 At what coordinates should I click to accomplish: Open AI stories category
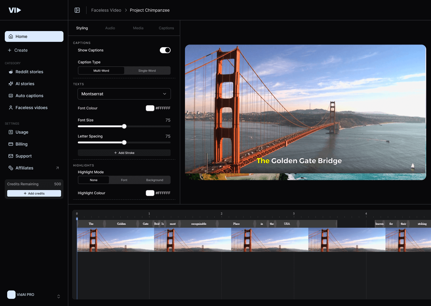tap(25, 84)
